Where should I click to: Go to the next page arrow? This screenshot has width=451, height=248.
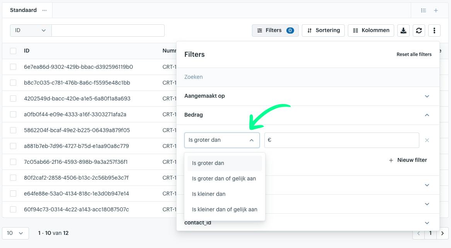tap(442, 233)
